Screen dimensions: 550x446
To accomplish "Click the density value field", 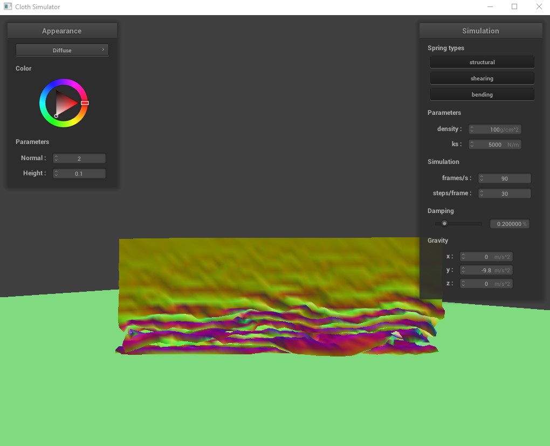I will 495,129.
